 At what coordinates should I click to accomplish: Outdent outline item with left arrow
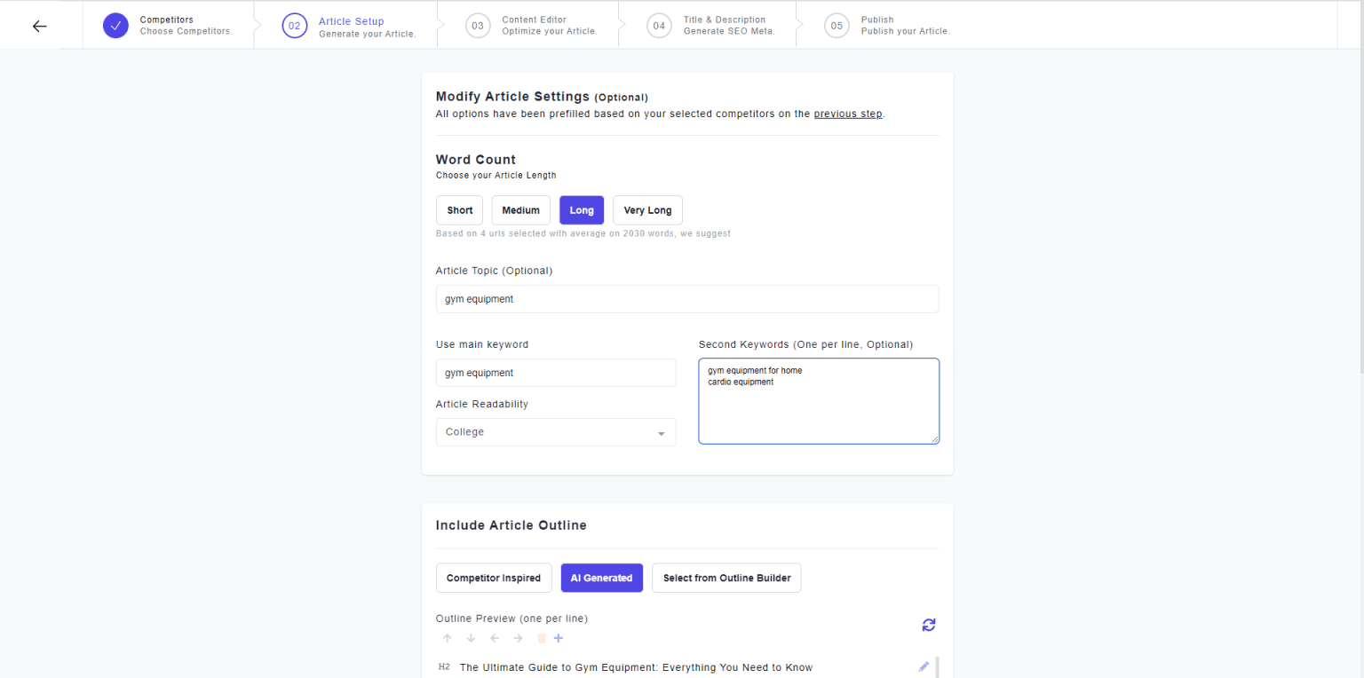click(495, 638)
